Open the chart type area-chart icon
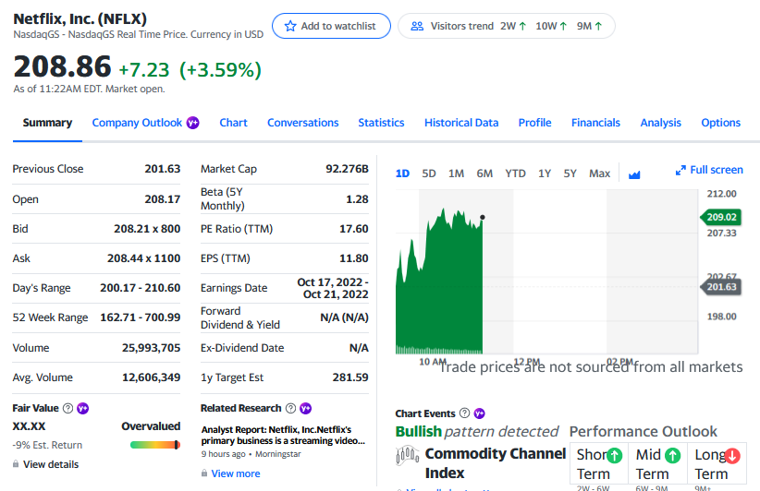Viewport: 760px width, 491px height. (x=634, y=174)
